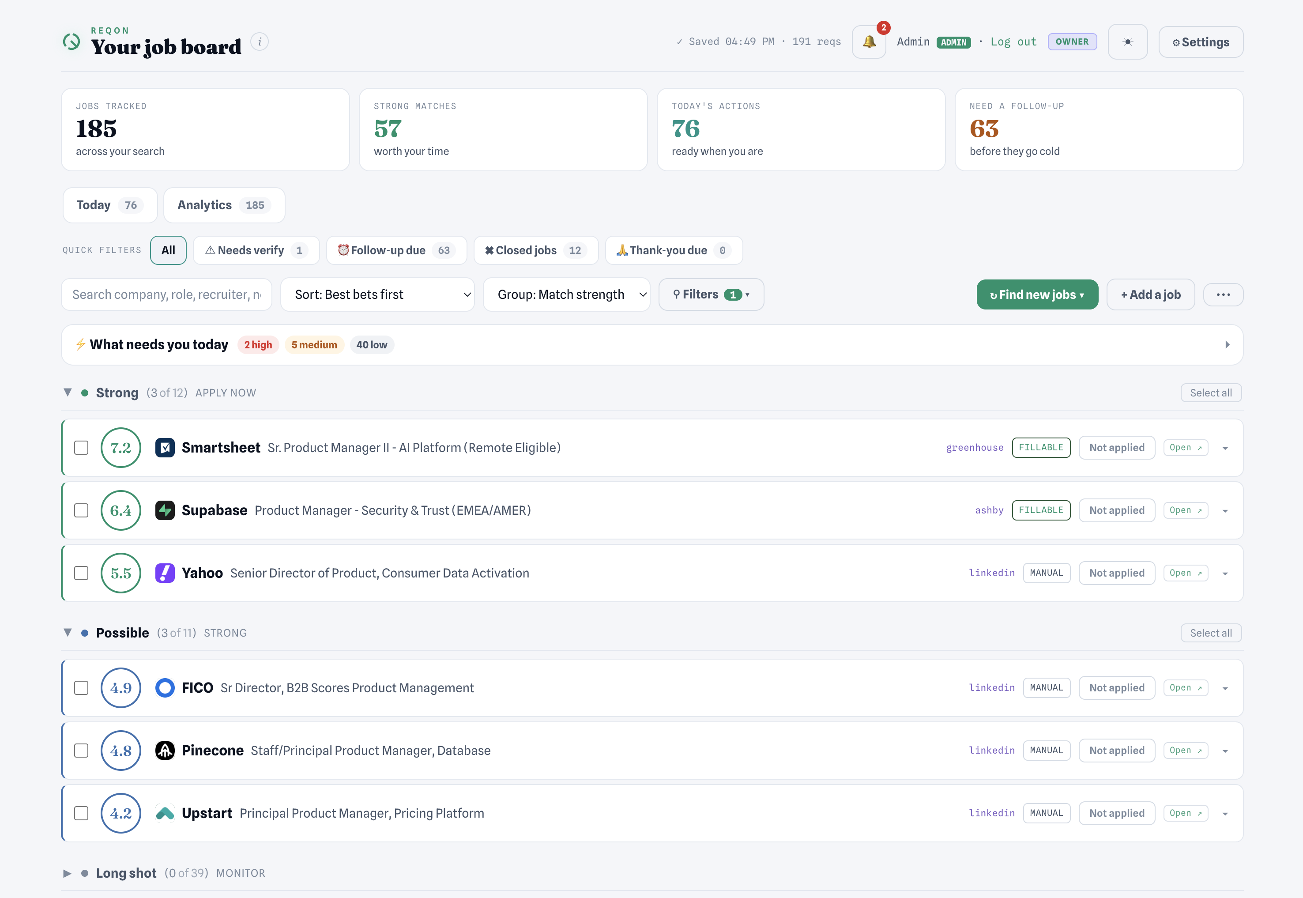Click the Upstart company logo

165,813
